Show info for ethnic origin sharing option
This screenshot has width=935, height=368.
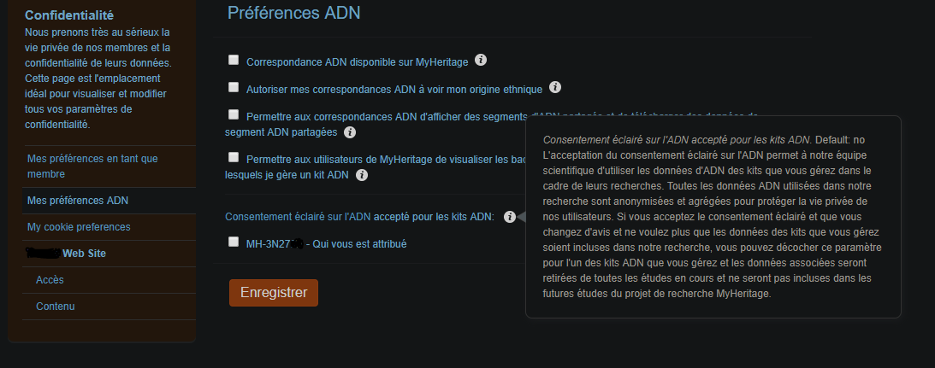coord(554,88)
